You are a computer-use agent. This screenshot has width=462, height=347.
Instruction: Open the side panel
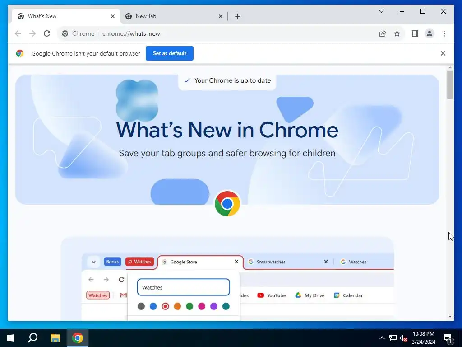click(415, 33)
